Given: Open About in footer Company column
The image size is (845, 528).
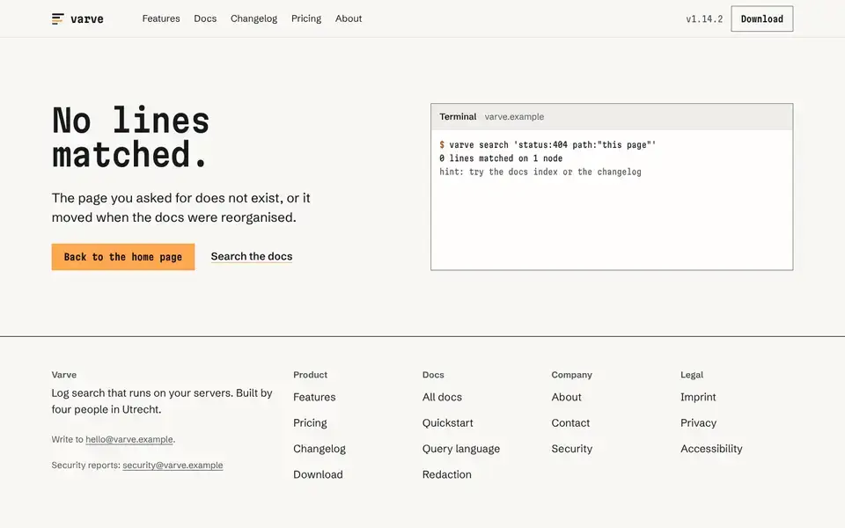Looking at the screenshot, I should click(566, 397).
